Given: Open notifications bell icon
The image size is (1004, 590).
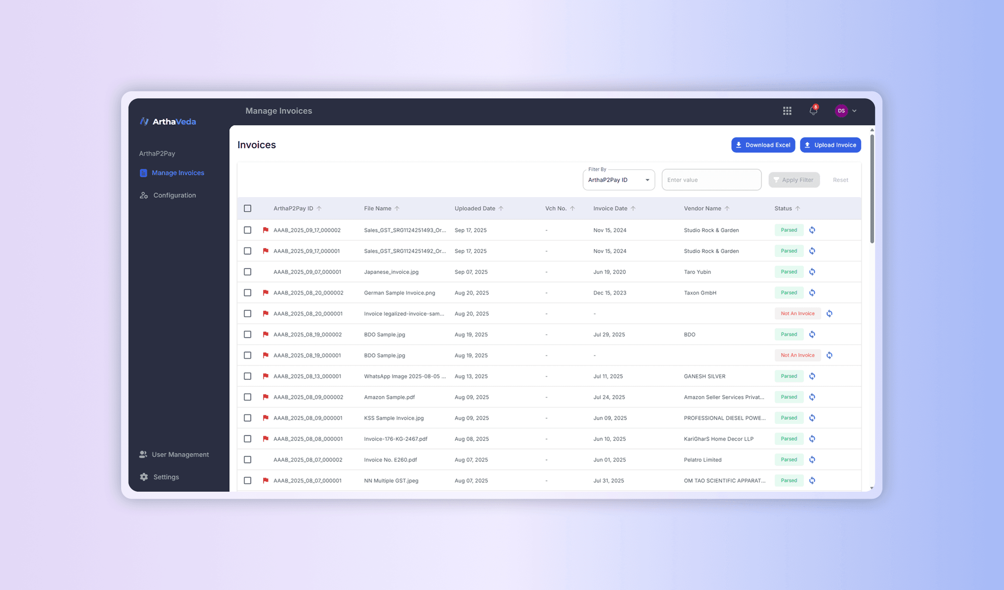Looking at the screenshot, I should click(813, 111).
